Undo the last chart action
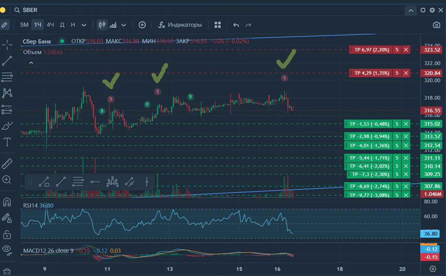The image size is (446, 276). click(236, 25)
